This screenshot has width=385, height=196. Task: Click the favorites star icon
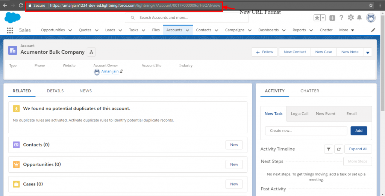[317, 18]
